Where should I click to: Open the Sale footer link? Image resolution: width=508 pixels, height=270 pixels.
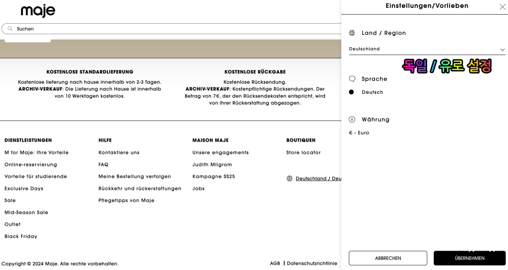tap(10, 201)
